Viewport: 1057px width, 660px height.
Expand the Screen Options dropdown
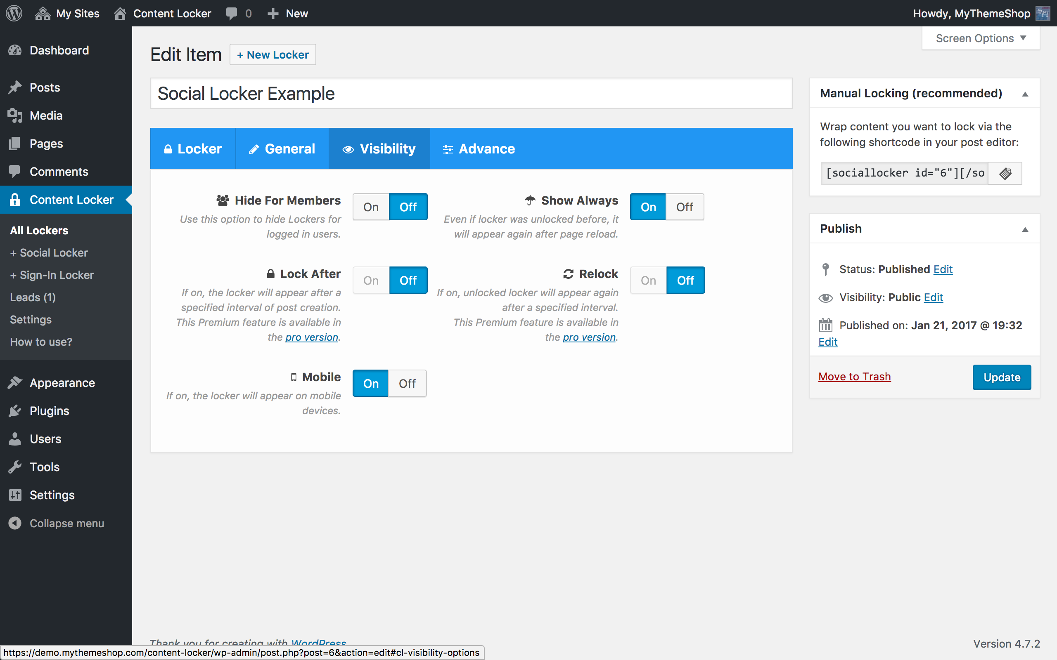click(981, 38)
